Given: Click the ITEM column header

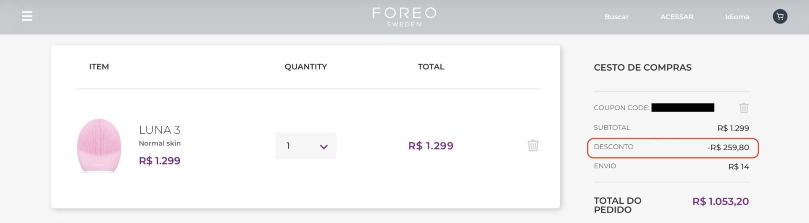Looking at the screenshot, I should (x=99, y=66).
